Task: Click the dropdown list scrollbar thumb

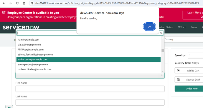Action: [163, 51]
